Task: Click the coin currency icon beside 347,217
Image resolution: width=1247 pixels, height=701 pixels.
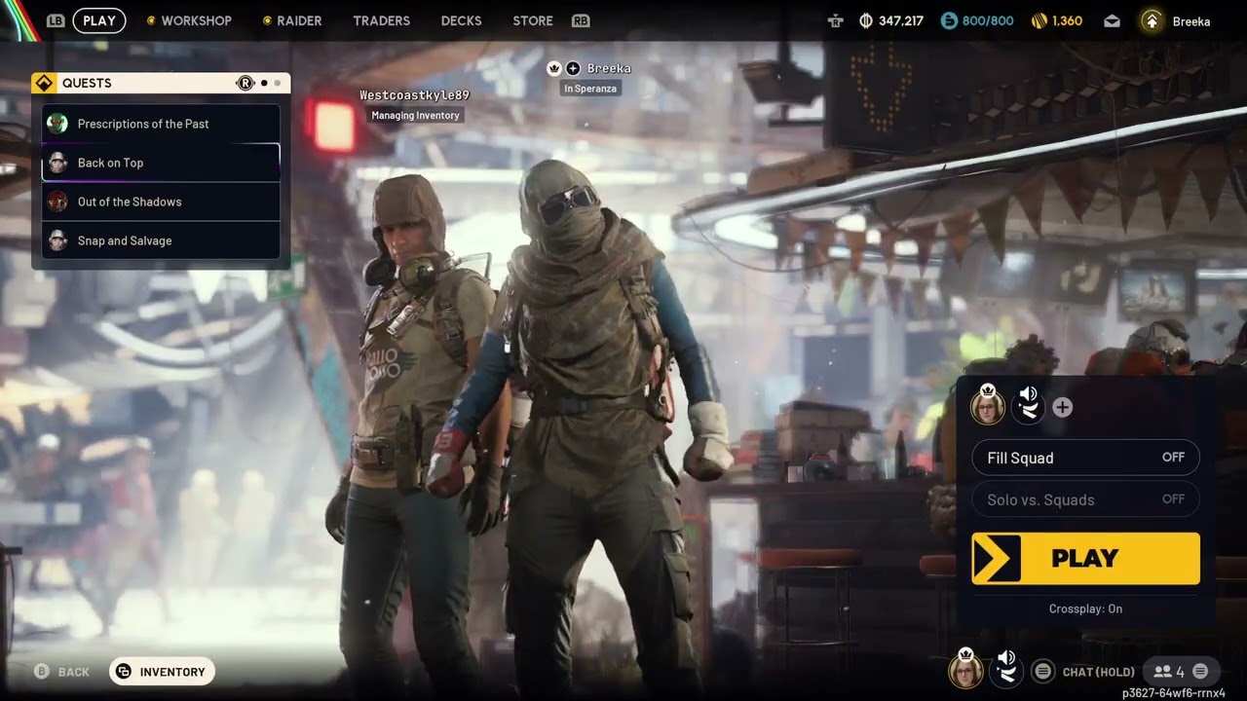Action: point(866,20)
